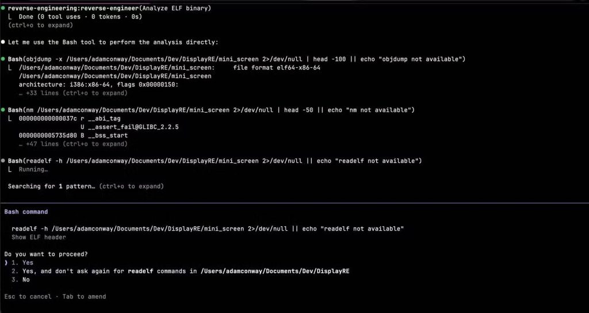Select option 3. No
Viewport: 589px width, 313px height.
[x=21, y=280]
